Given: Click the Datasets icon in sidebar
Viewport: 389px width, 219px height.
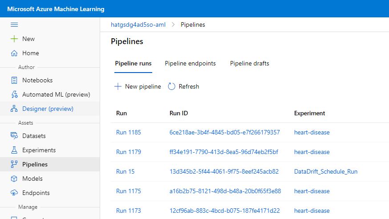Looking at the screenshot, I should tap(14, 136).
